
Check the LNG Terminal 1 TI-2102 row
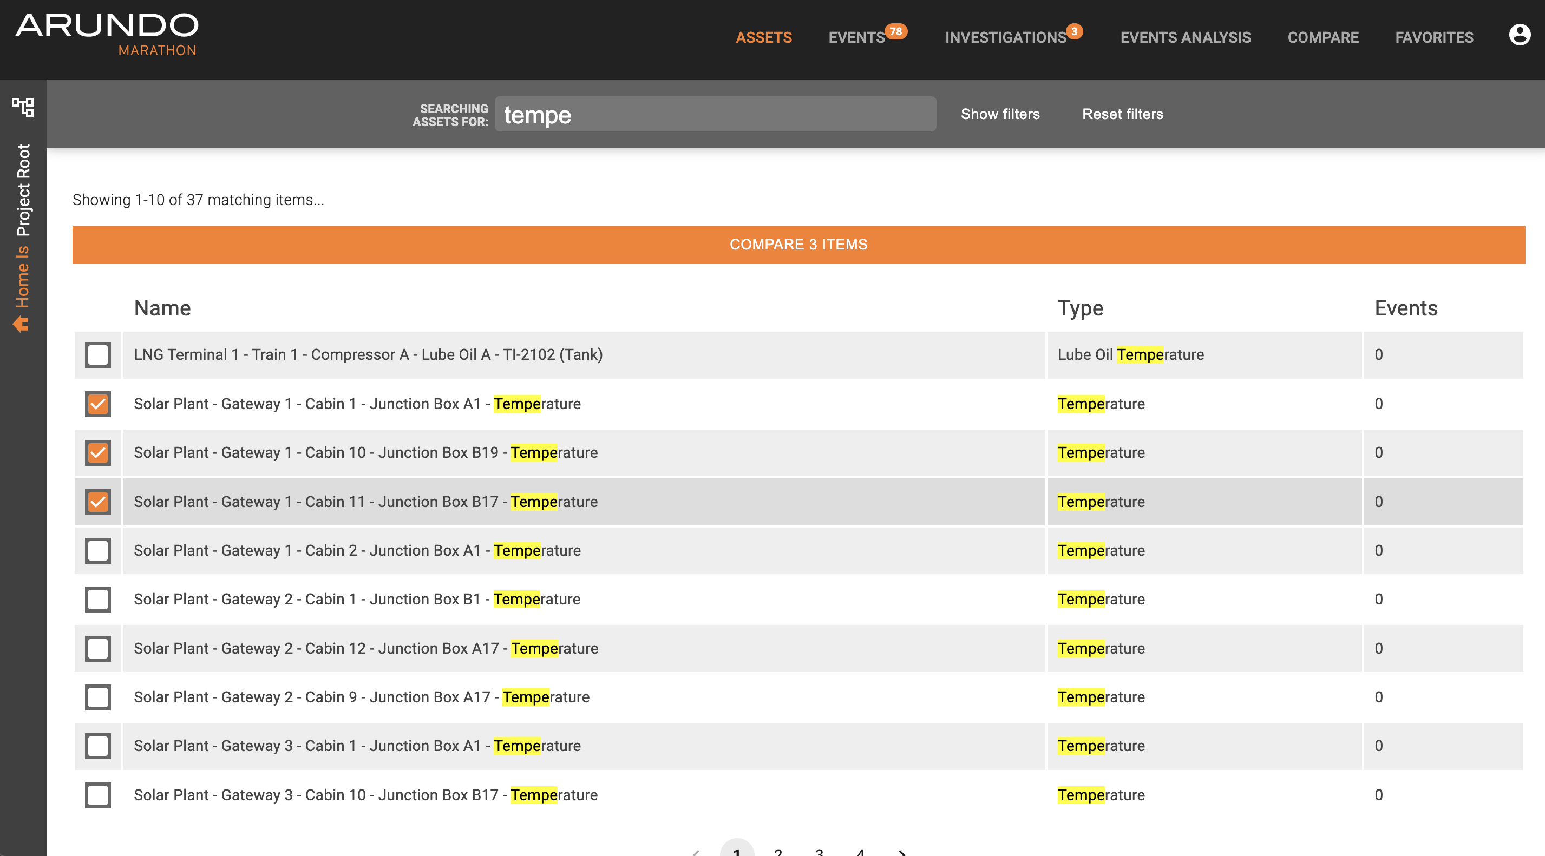(98, 355)
